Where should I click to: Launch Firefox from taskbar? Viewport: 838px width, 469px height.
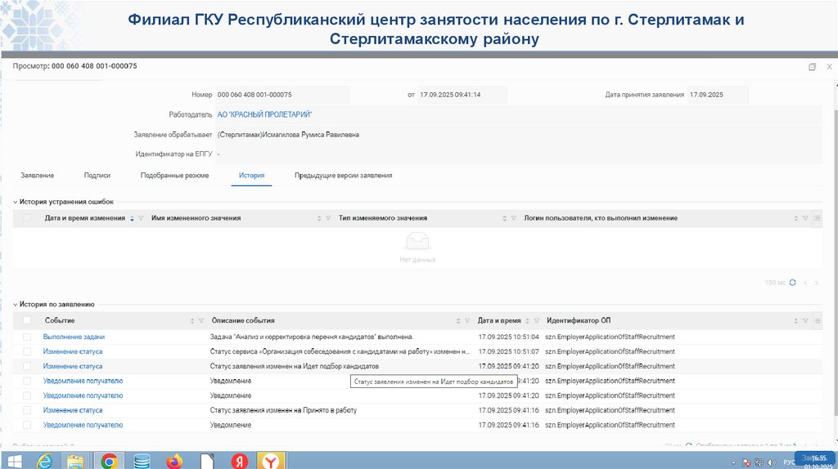[x=174, y=461]
